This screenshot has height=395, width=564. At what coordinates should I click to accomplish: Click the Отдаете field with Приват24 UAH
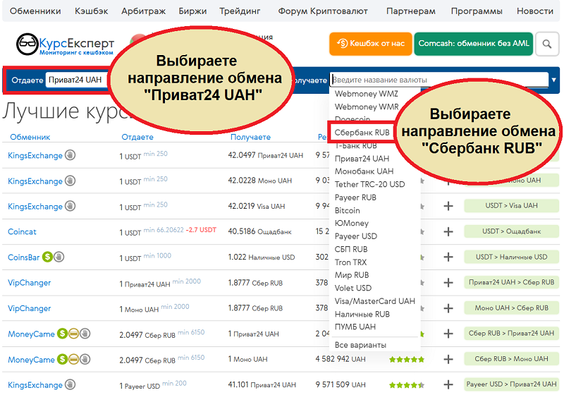pos(76,80)
